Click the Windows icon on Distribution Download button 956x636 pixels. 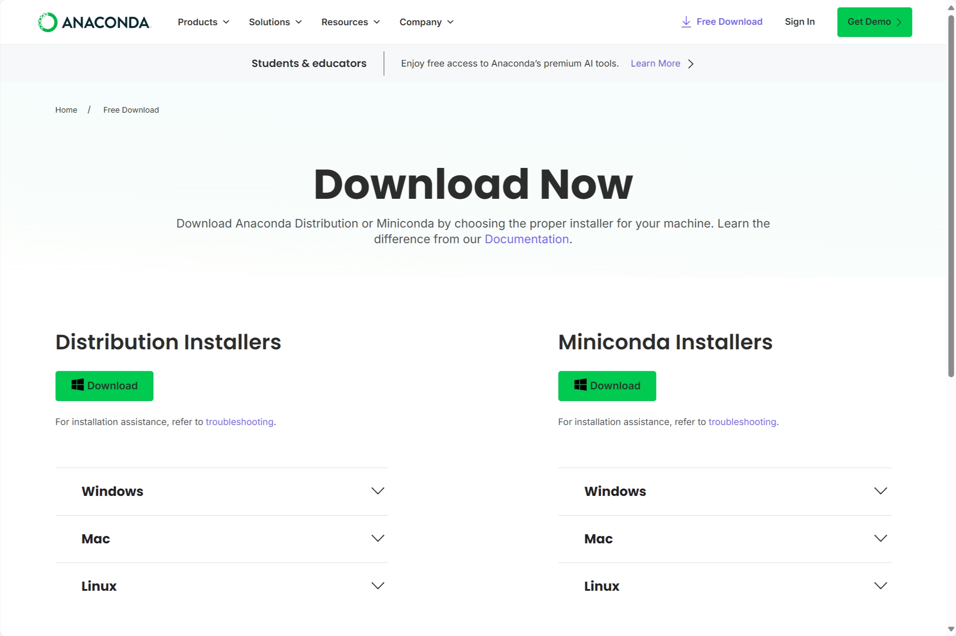pos(78,385)
